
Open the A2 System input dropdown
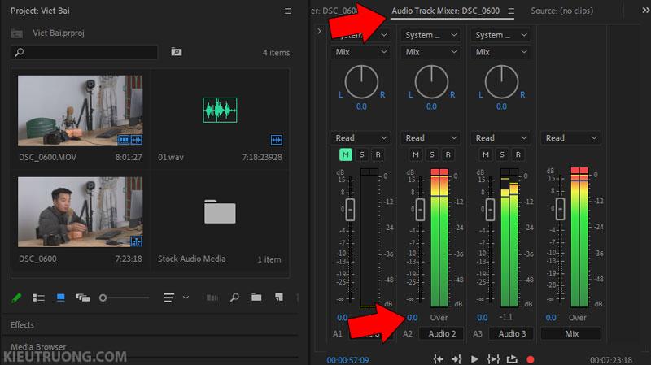(430, 35)
